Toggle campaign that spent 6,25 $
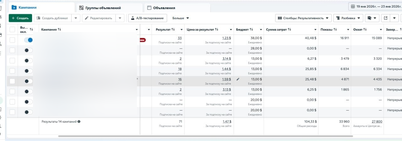Viewport: 402px width, 141px height. (x=29, y=91)
